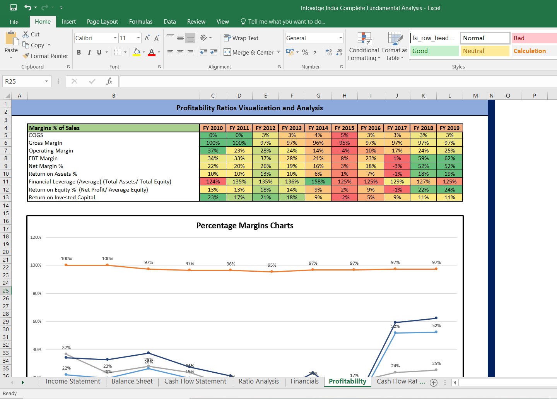
Task: Align cell contents to the right
Action: pyautogui.click(x=190, y=52)
